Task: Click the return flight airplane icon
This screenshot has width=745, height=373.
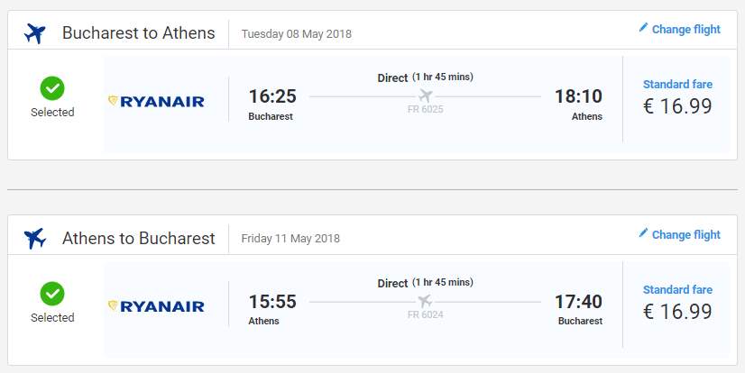Action: click(x=35, y=239)
